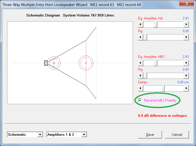196x146 pixels.
Task: Click the Delay slider thumb
Action: coord(163,88)
